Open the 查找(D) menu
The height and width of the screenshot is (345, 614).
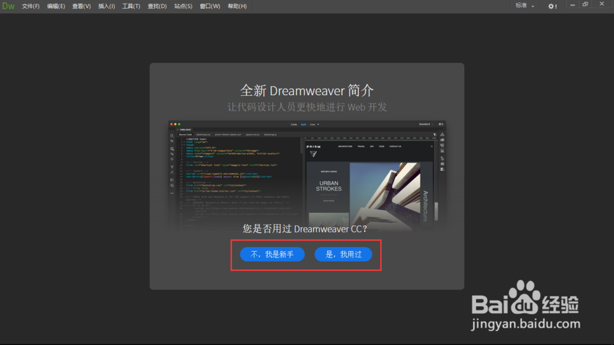coord(157,6)
